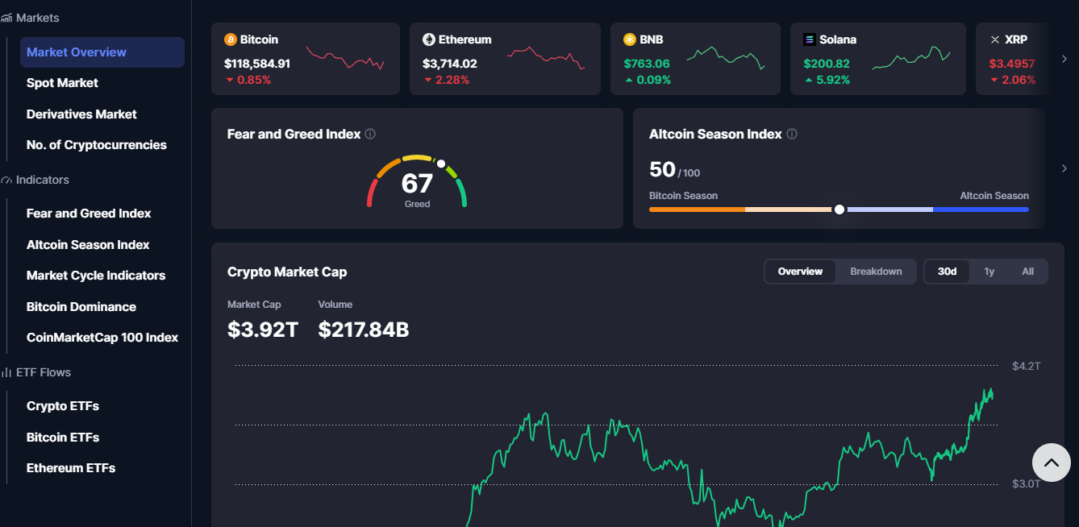Click the Altcoin Season label
The width and height of the screenshot is (1079, 527).
994,196
